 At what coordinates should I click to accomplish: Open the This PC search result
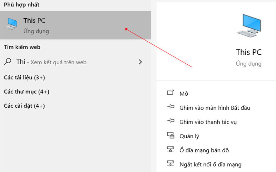pos(76,25)
